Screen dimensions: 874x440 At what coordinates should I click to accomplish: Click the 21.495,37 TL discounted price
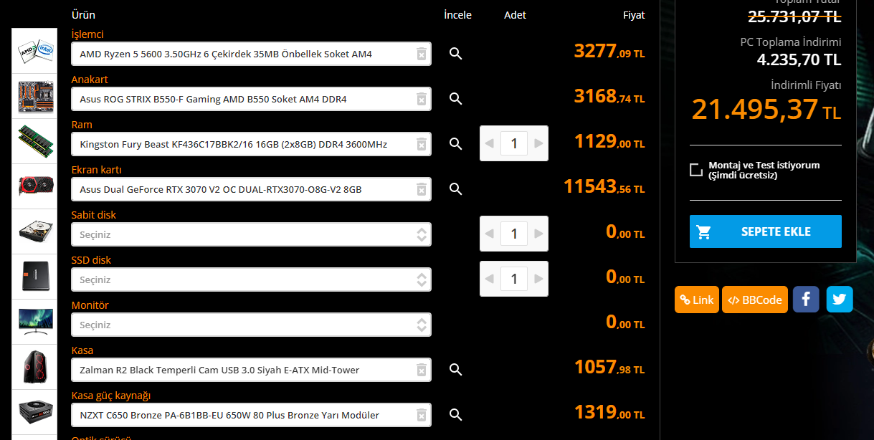766,110
